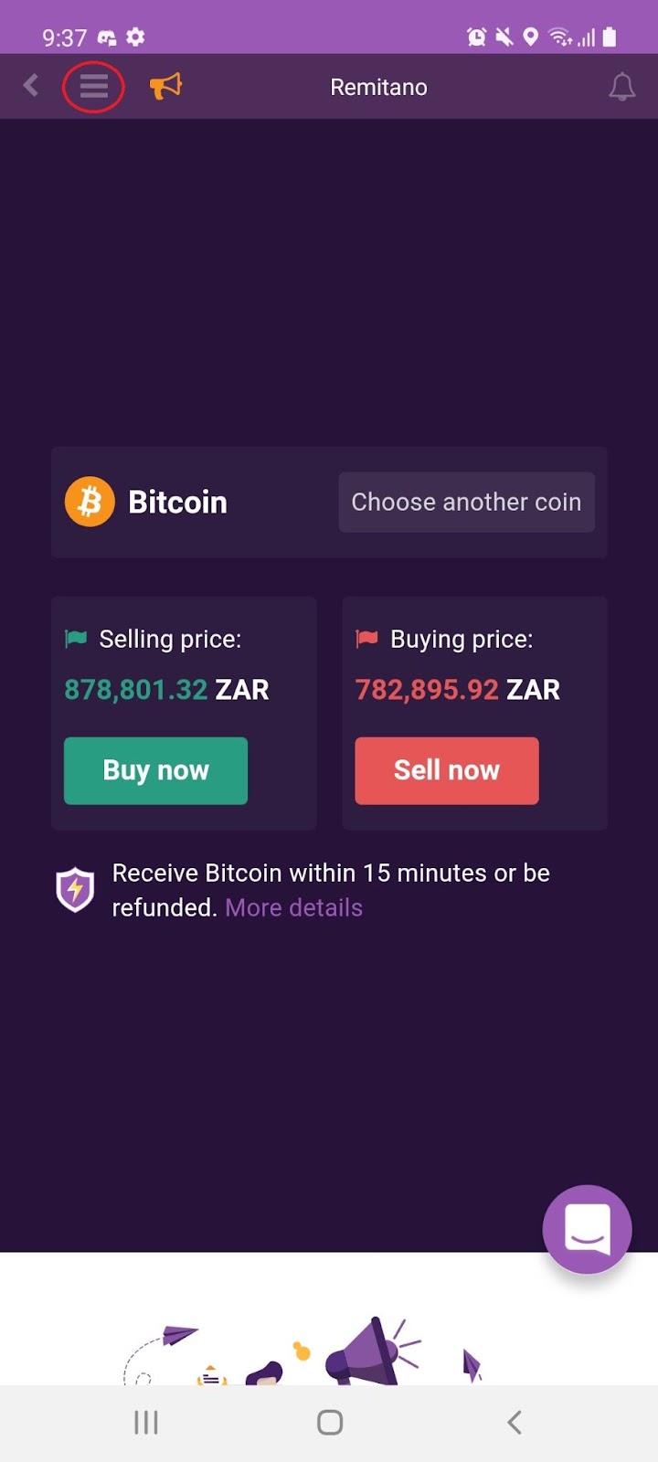Tap the lightning shield guarantee icon

[x=75, y=889]
